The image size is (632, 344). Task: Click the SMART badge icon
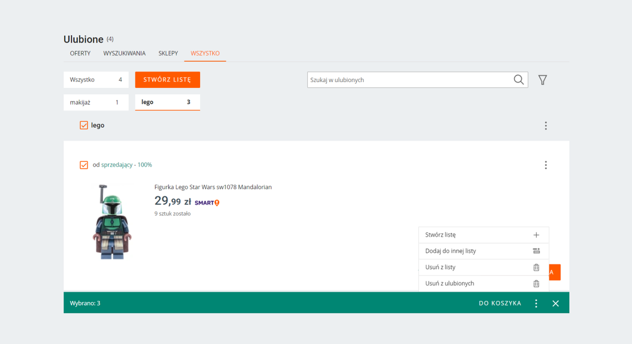[x=207, y=203]
